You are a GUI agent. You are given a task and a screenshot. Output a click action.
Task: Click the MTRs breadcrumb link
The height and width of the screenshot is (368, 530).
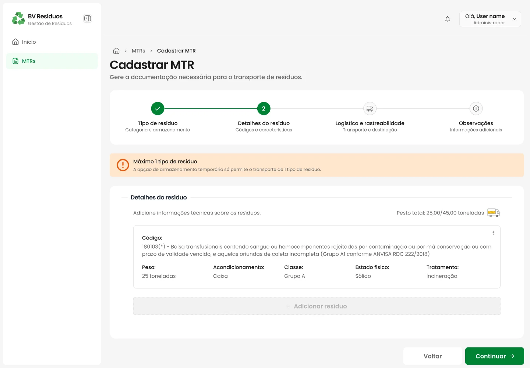point(138,51)
